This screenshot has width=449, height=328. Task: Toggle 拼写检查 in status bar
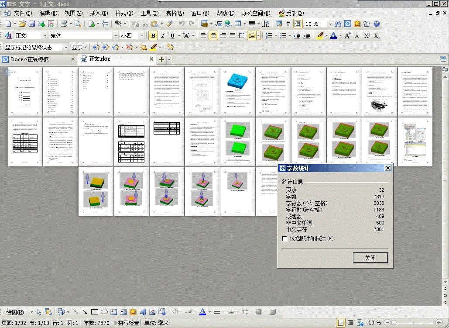[127, 323]
